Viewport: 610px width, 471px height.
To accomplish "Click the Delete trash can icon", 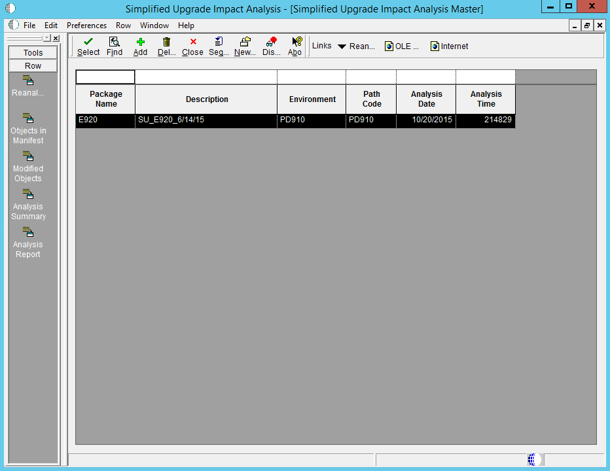I will click(166, 42).
